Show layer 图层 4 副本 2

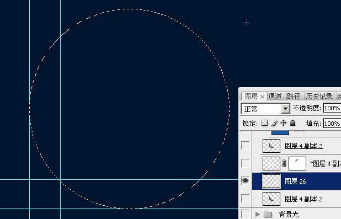245,199
